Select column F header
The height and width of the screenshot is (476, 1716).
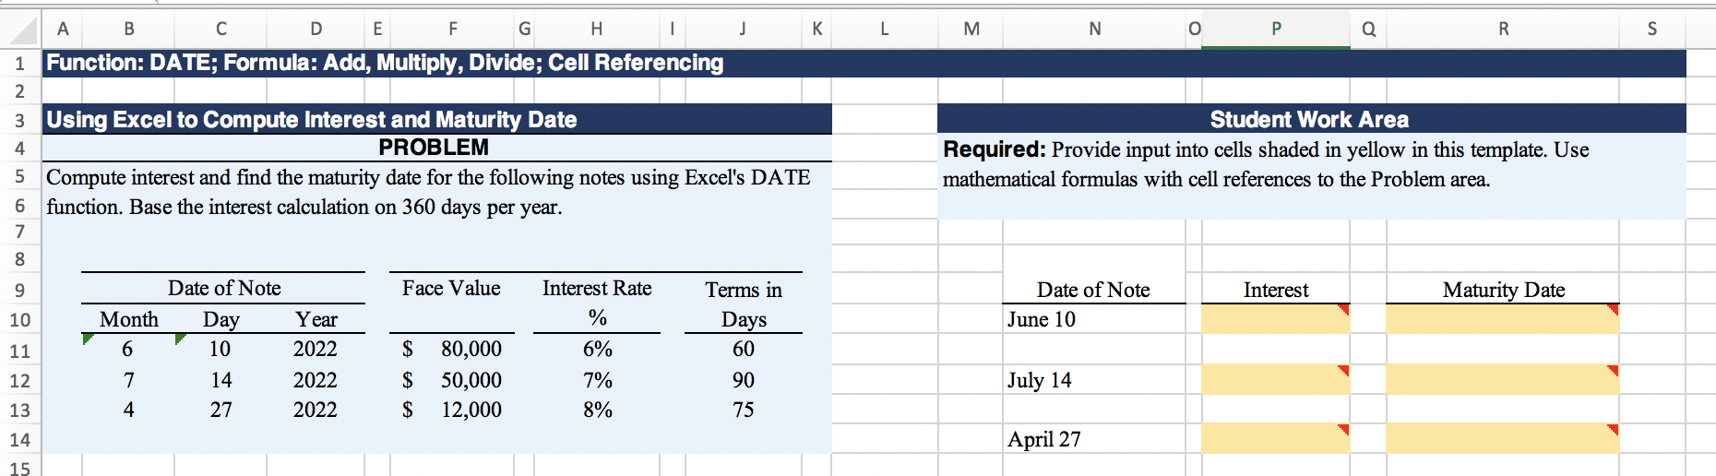click(452, 29)
